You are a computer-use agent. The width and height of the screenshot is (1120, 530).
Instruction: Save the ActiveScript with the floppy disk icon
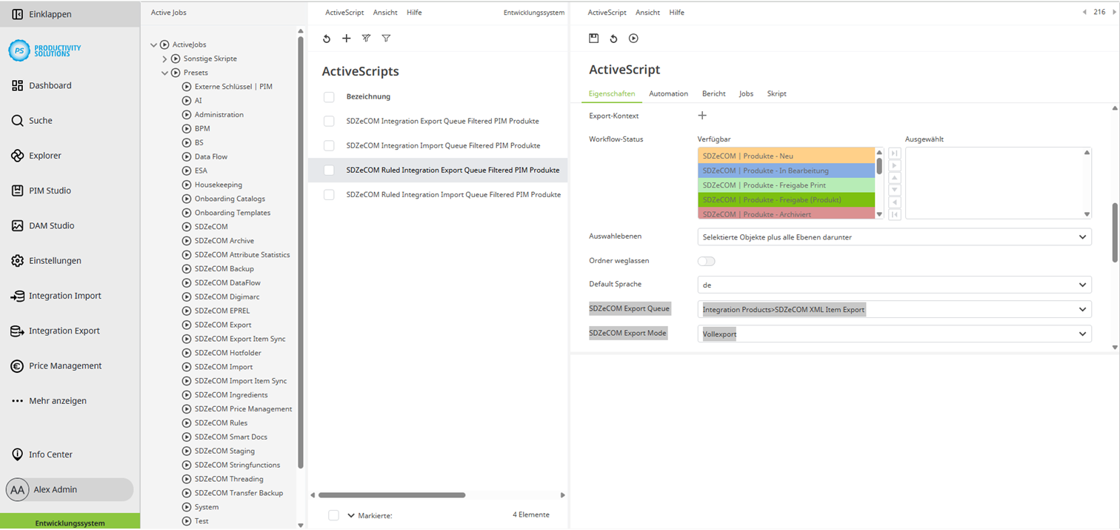tap(593, 38)
